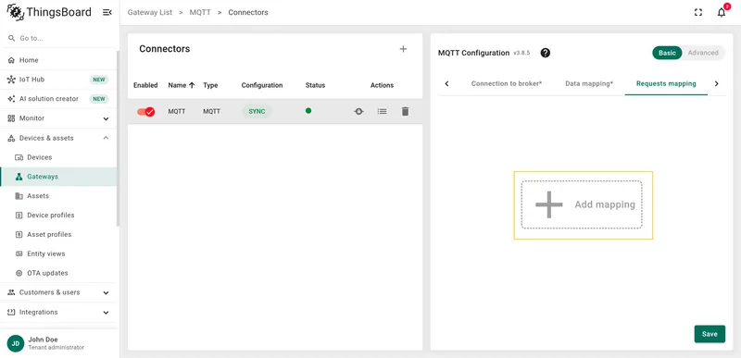
Task: Sort connectors by Name column
Action: (182, 86)
